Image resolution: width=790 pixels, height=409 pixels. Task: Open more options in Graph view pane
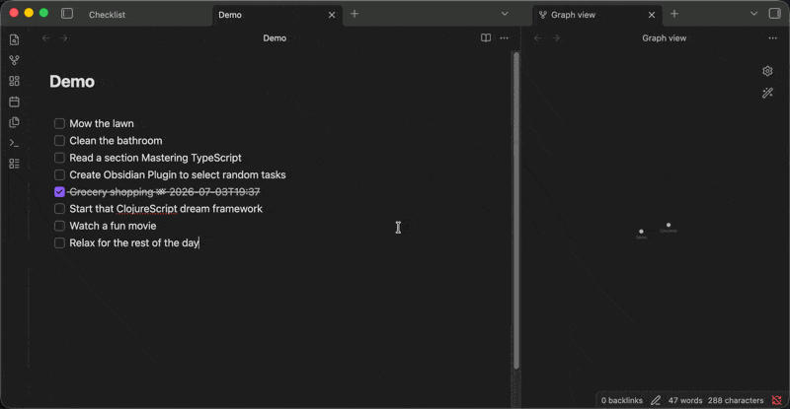pos(773,38)
